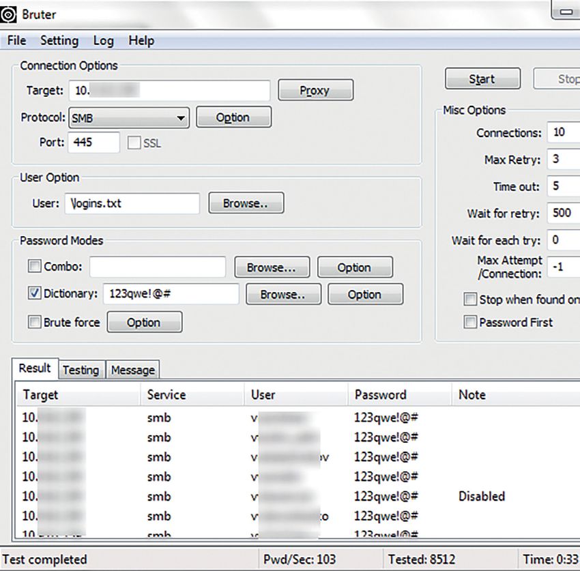
Task: Click the Wait for retry field showing 500
Action: click(564, 213)
